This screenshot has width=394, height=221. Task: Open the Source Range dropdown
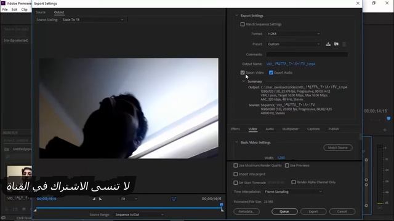pos(140,215)
